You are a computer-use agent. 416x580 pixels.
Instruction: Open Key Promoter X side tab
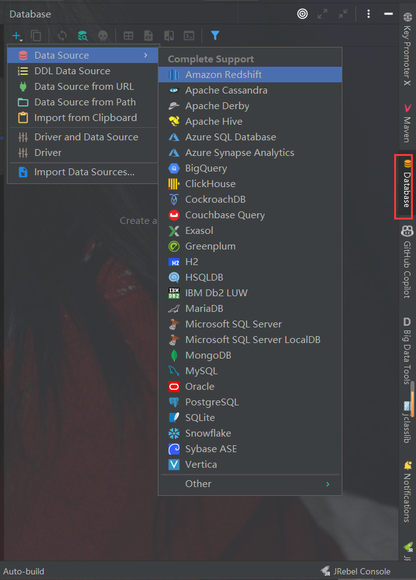407,49
